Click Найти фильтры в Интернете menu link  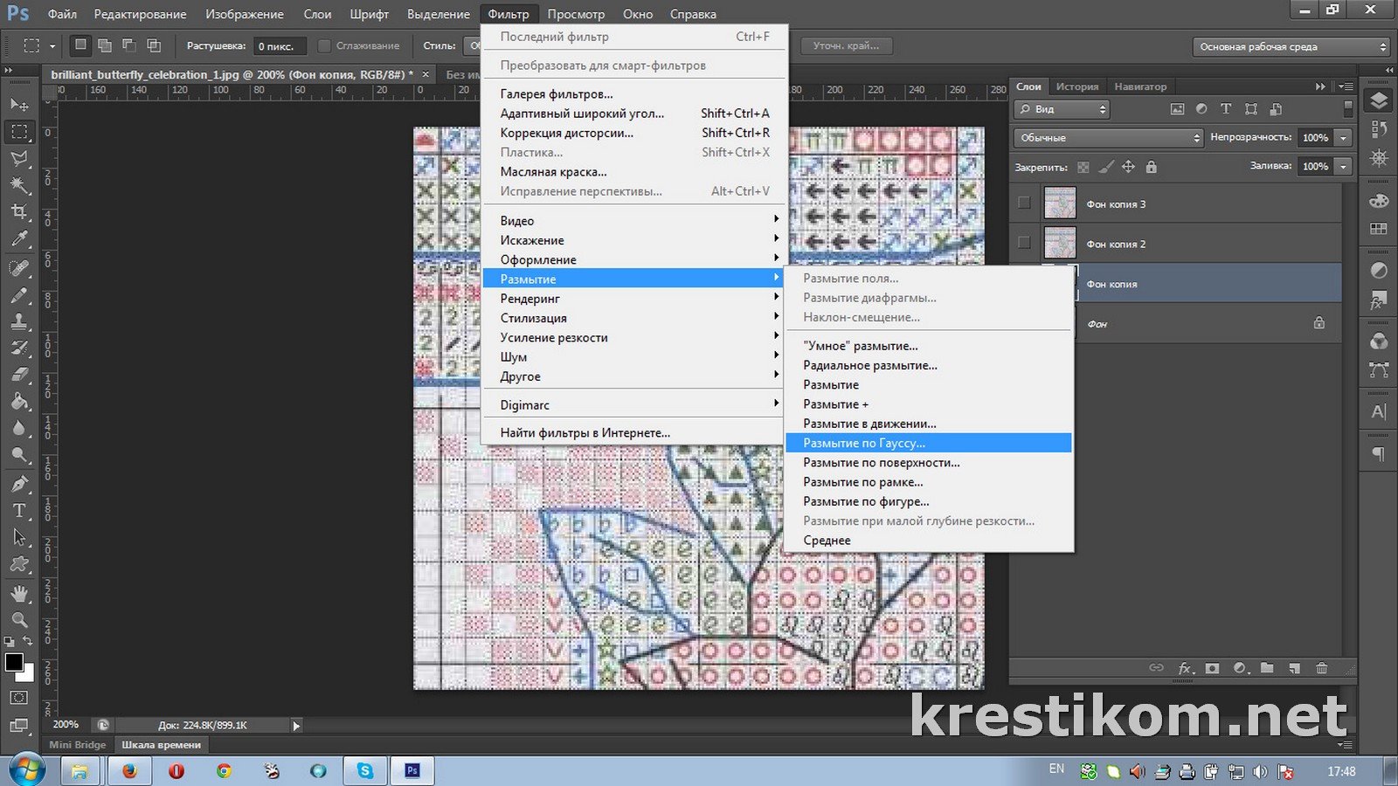pos(585,432)
